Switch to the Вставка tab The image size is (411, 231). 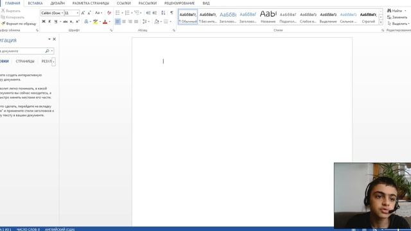tap(35, 3)
